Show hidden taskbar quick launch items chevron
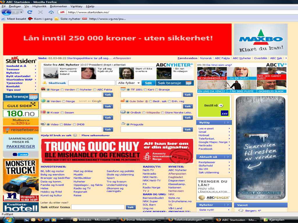The height and width of the screenshot is (223, 298). tap(62, 219)
